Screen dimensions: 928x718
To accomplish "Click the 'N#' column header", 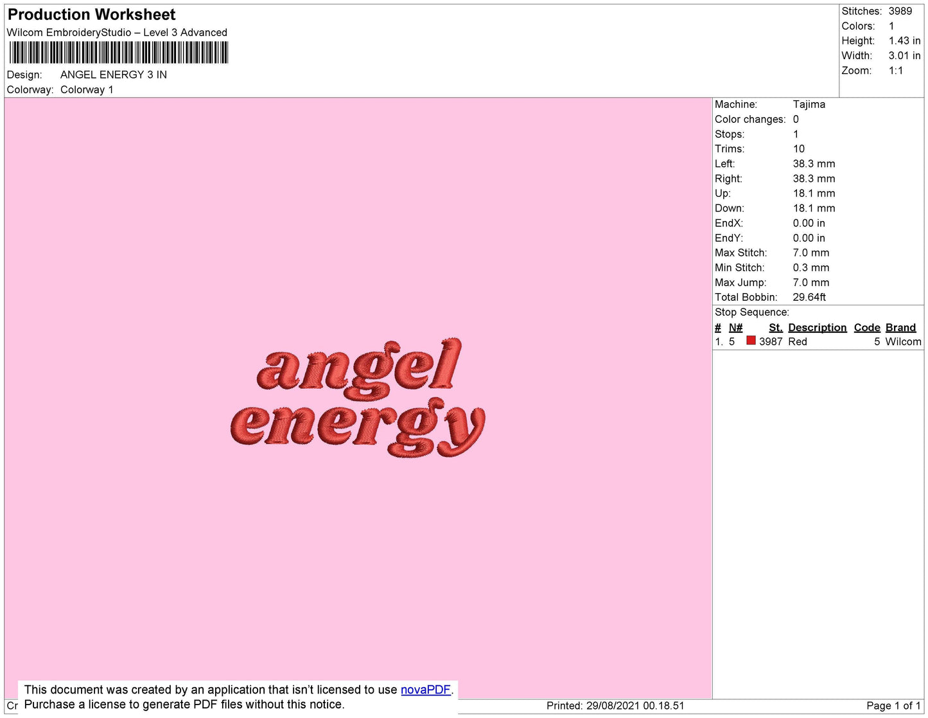I will pyautogui.click(x=736, y=328).
